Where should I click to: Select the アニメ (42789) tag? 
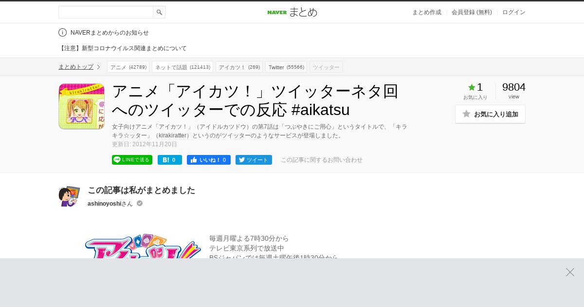coord(128,67)
